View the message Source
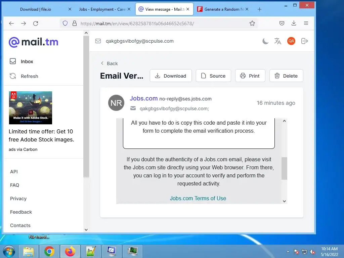344x258 pixels. click(x=213, y=76)
